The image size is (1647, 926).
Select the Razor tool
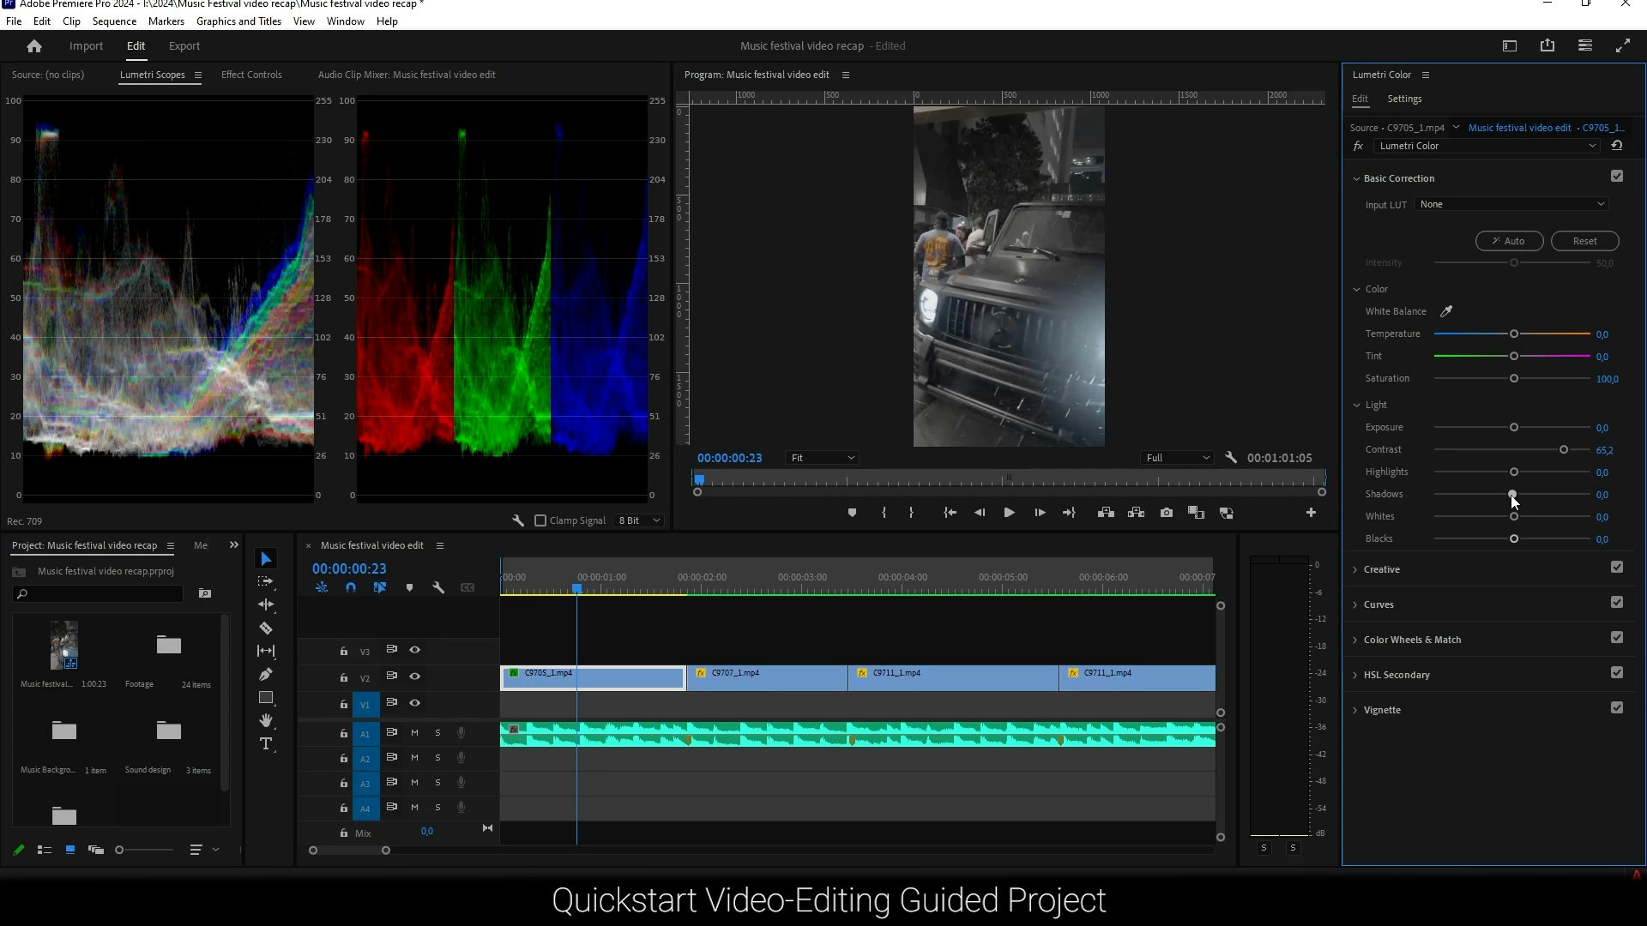pos(266,628)
